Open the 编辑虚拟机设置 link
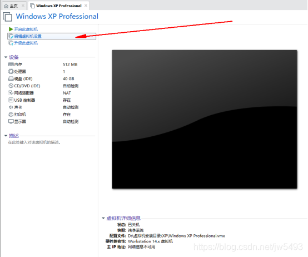Image resolution: width=308 pixels, height=257 pixels. point(28,36)
